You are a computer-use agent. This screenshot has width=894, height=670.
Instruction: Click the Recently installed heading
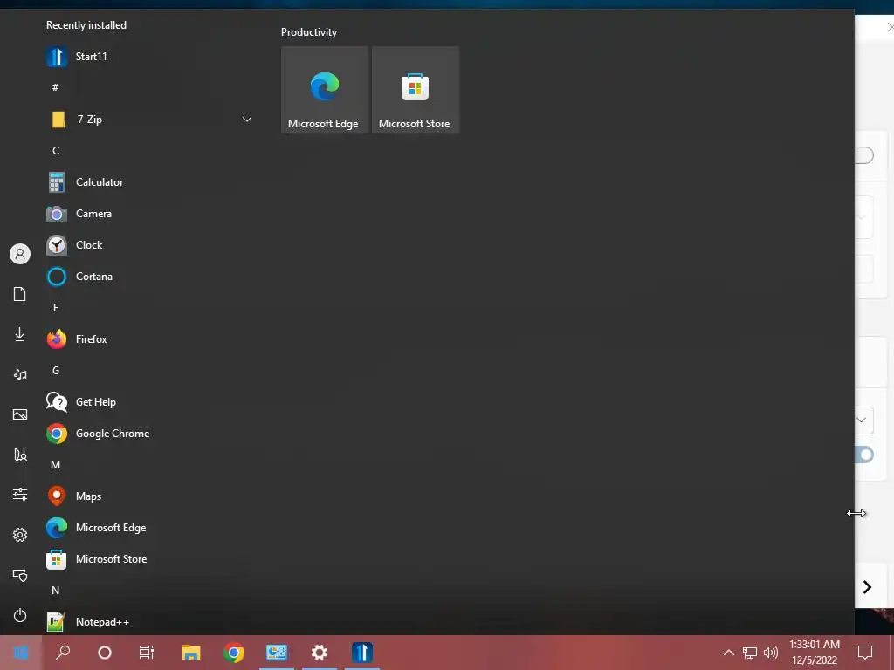[x=86, y=25]
